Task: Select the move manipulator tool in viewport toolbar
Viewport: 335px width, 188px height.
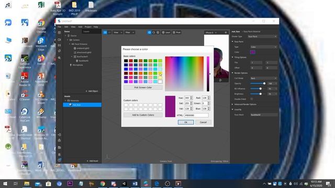Action: 149,32
